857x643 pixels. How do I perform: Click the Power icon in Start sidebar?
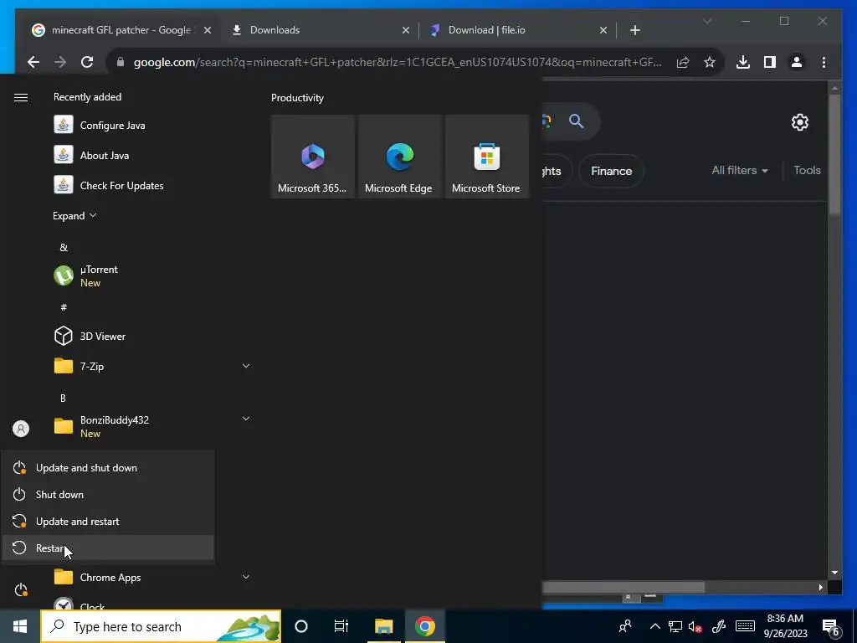(21, 590)
